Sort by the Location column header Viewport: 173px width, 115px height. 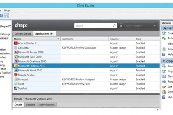(x=121, y=39)
